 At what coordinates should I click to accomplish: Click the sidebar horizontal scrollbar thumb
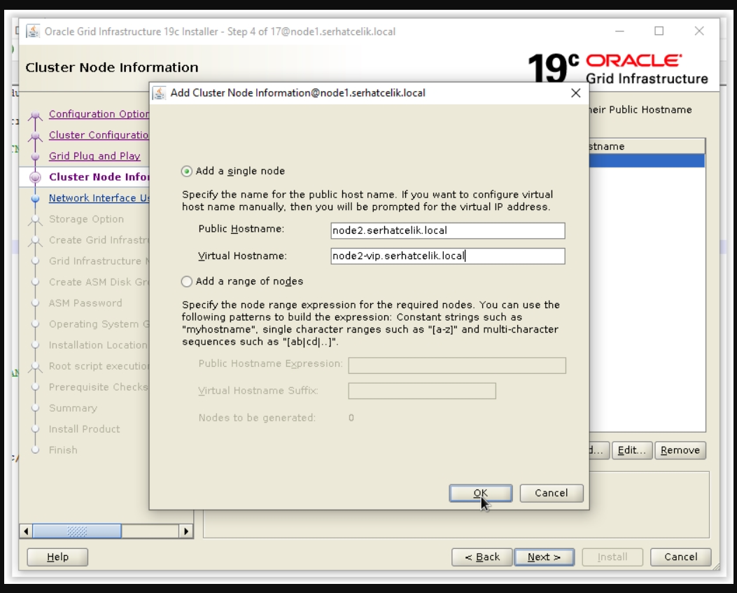[x=77, y=531]
